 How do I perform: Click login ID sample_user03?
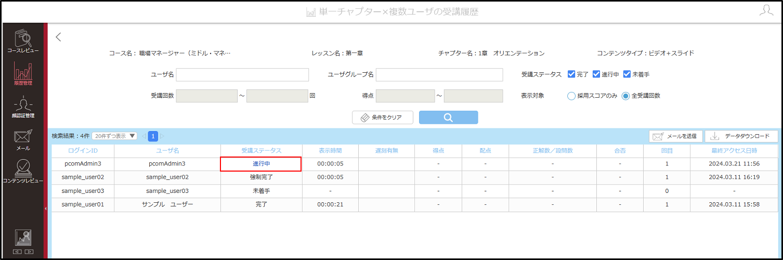click(83, 191)
